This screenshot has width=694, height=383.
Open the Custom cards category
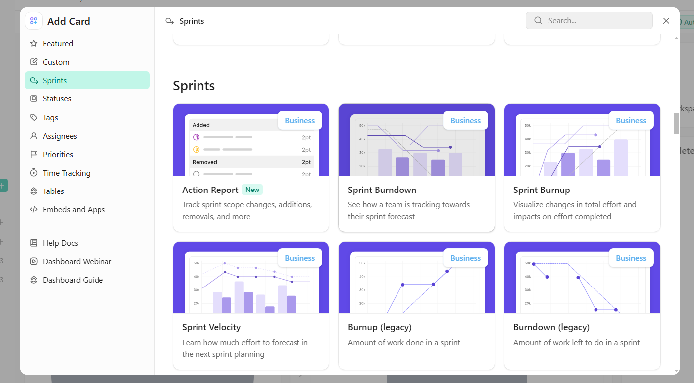[x=87, y=62]
